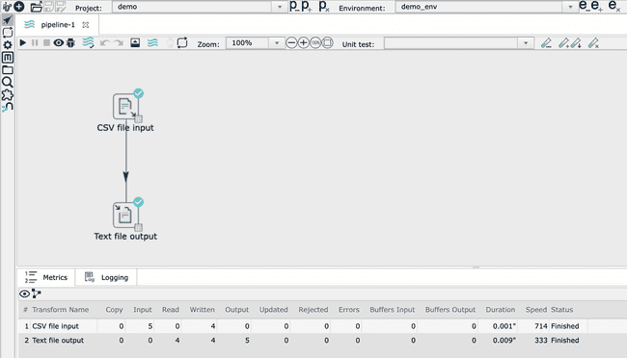Toggle the execution results pane icon
The image size is (627, 358).
pyautogui.click(x=135, y=42)
